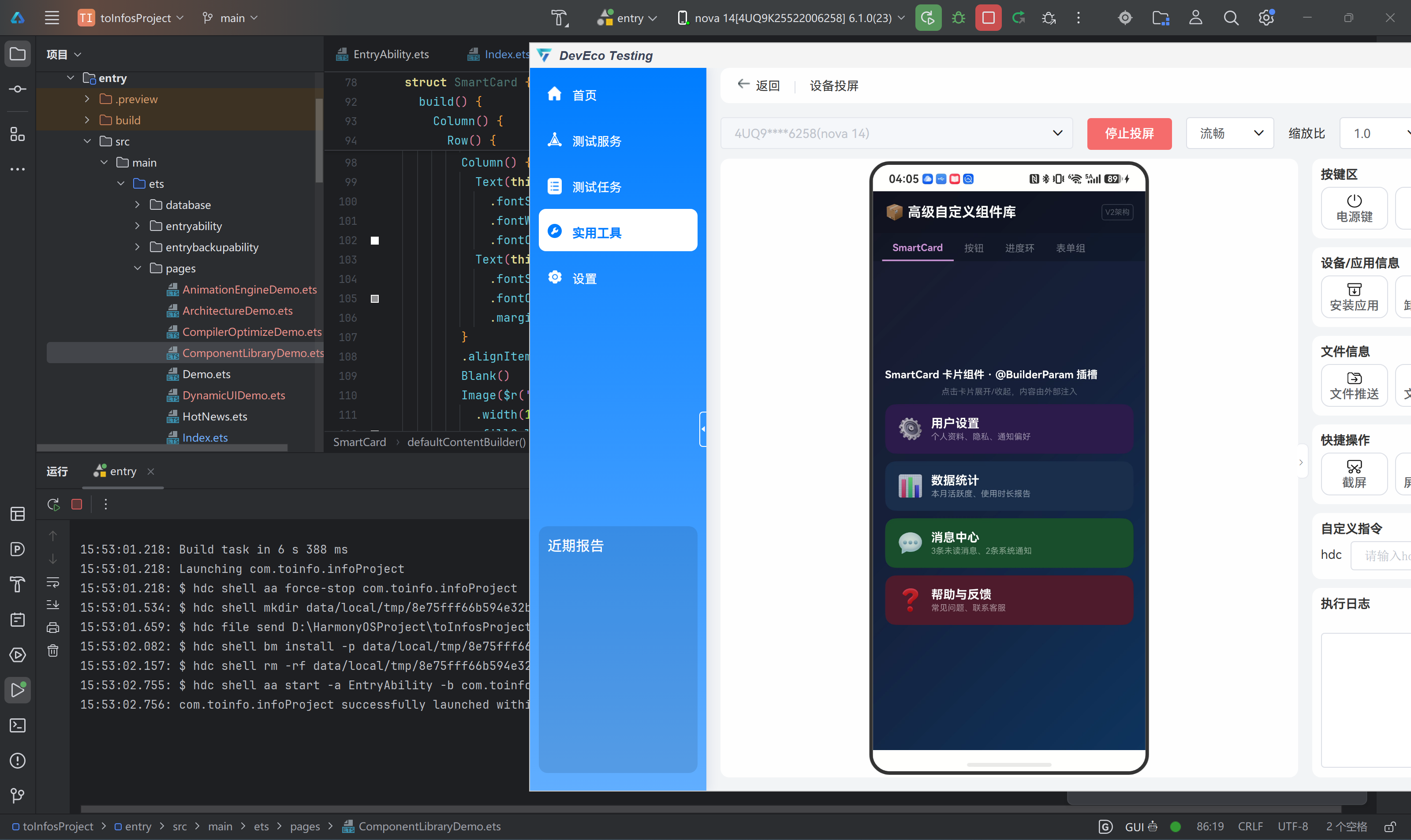Tap the 用户设置 card on phone screen
Image resolution: width=1411 pixels, height=840 pixels.
tap(1008, 428)
